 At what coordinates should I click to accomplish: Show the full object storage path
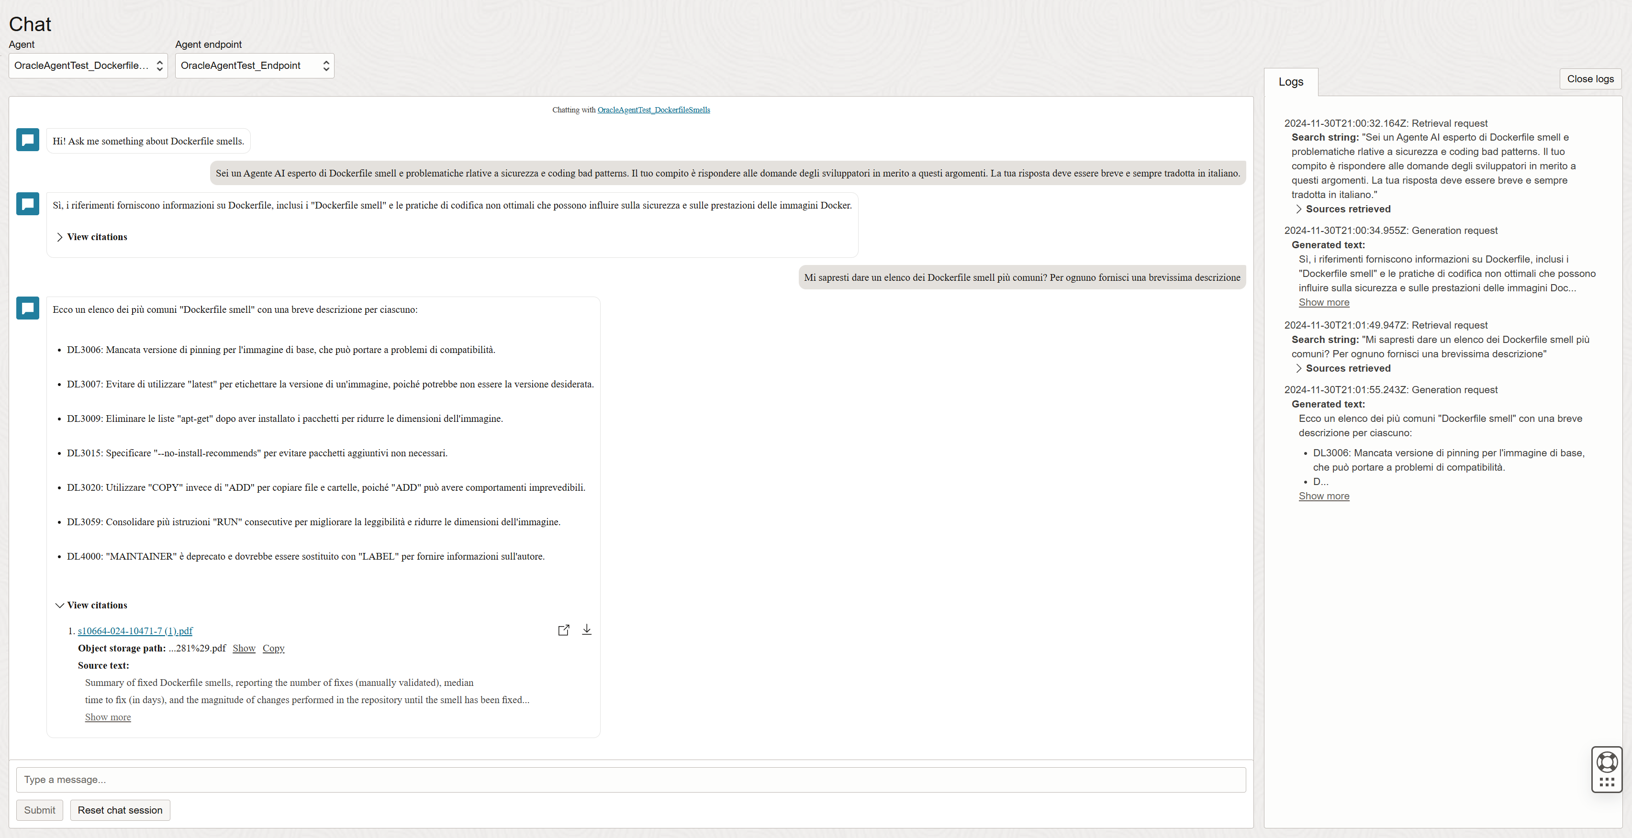[x=244, y=648]
